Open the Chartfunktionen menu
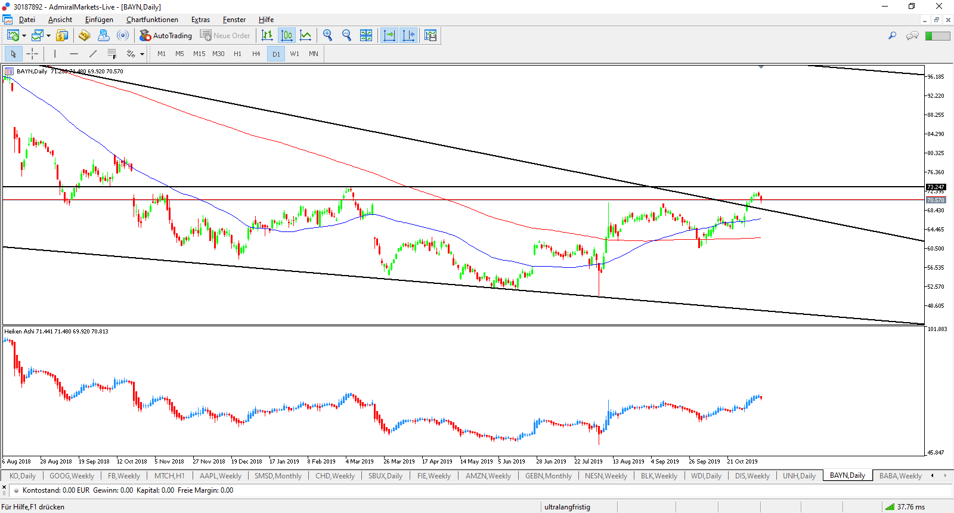Viewport: 954px width, 513px height. 152,20
